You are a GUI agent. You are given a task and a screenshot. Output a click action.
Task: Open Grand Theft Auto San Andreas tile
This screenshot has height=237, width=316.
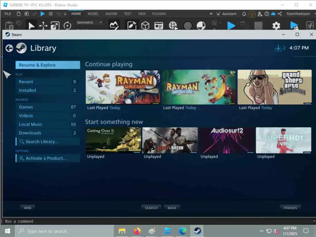[x=275, y=87]
